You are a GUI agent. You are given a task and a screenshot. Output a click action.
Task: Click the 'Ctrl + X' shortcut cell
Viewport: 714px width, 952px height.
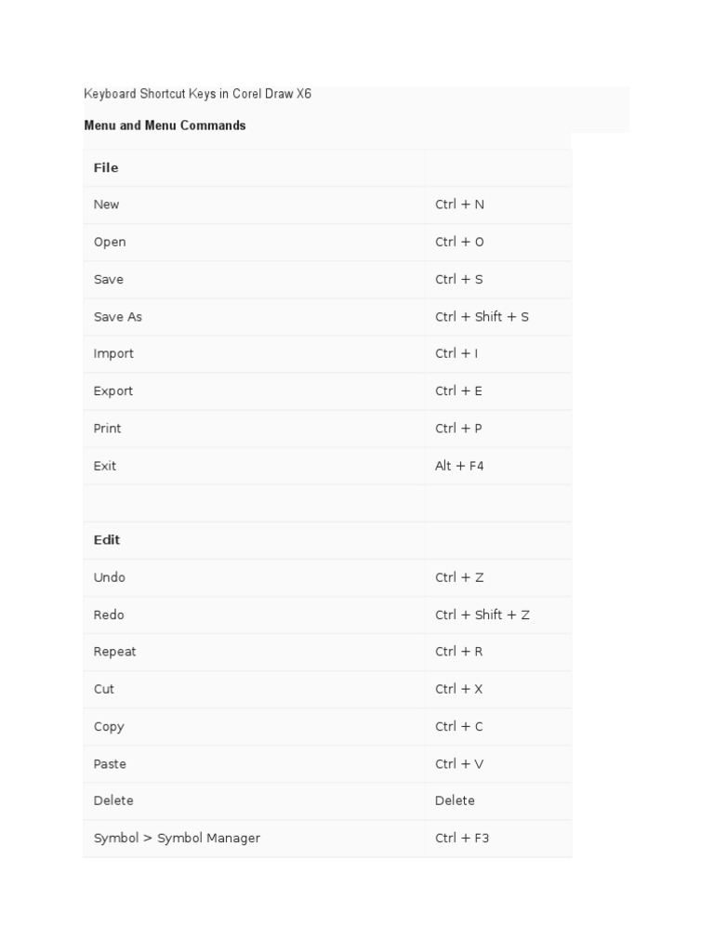click(458, 689)
